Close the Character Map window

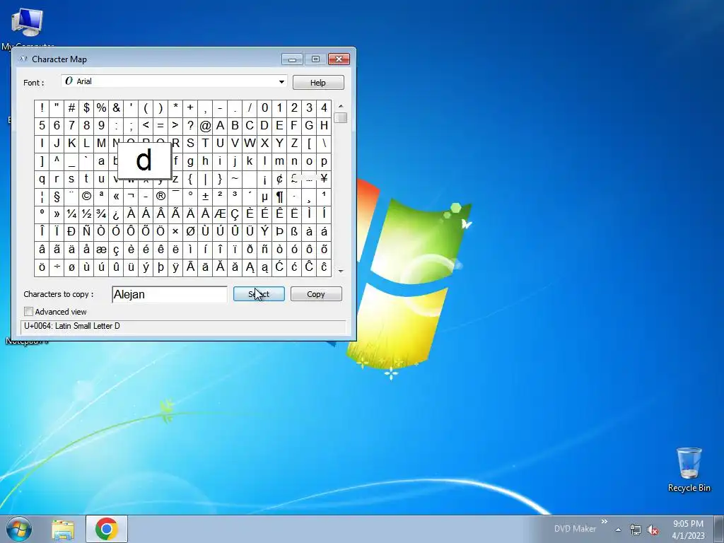[x=339, y=59]
